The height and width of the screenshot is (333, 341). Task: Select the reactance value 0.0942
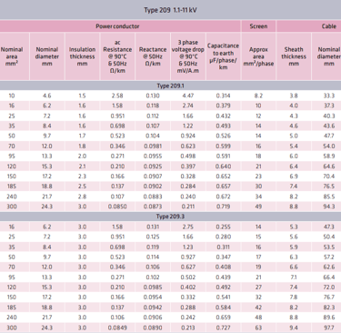[153, 308]
